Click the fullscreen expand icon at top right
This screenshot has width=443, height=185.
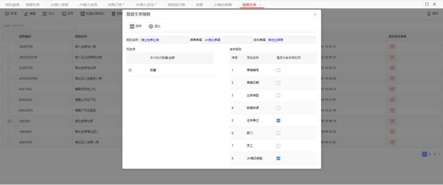[427, 4]
